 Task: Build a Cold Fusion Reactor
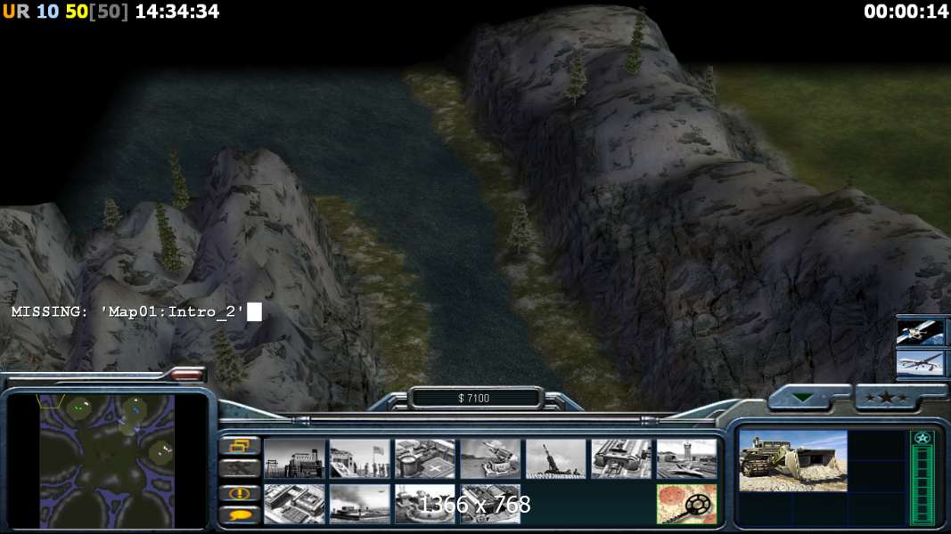coord(294,459)
